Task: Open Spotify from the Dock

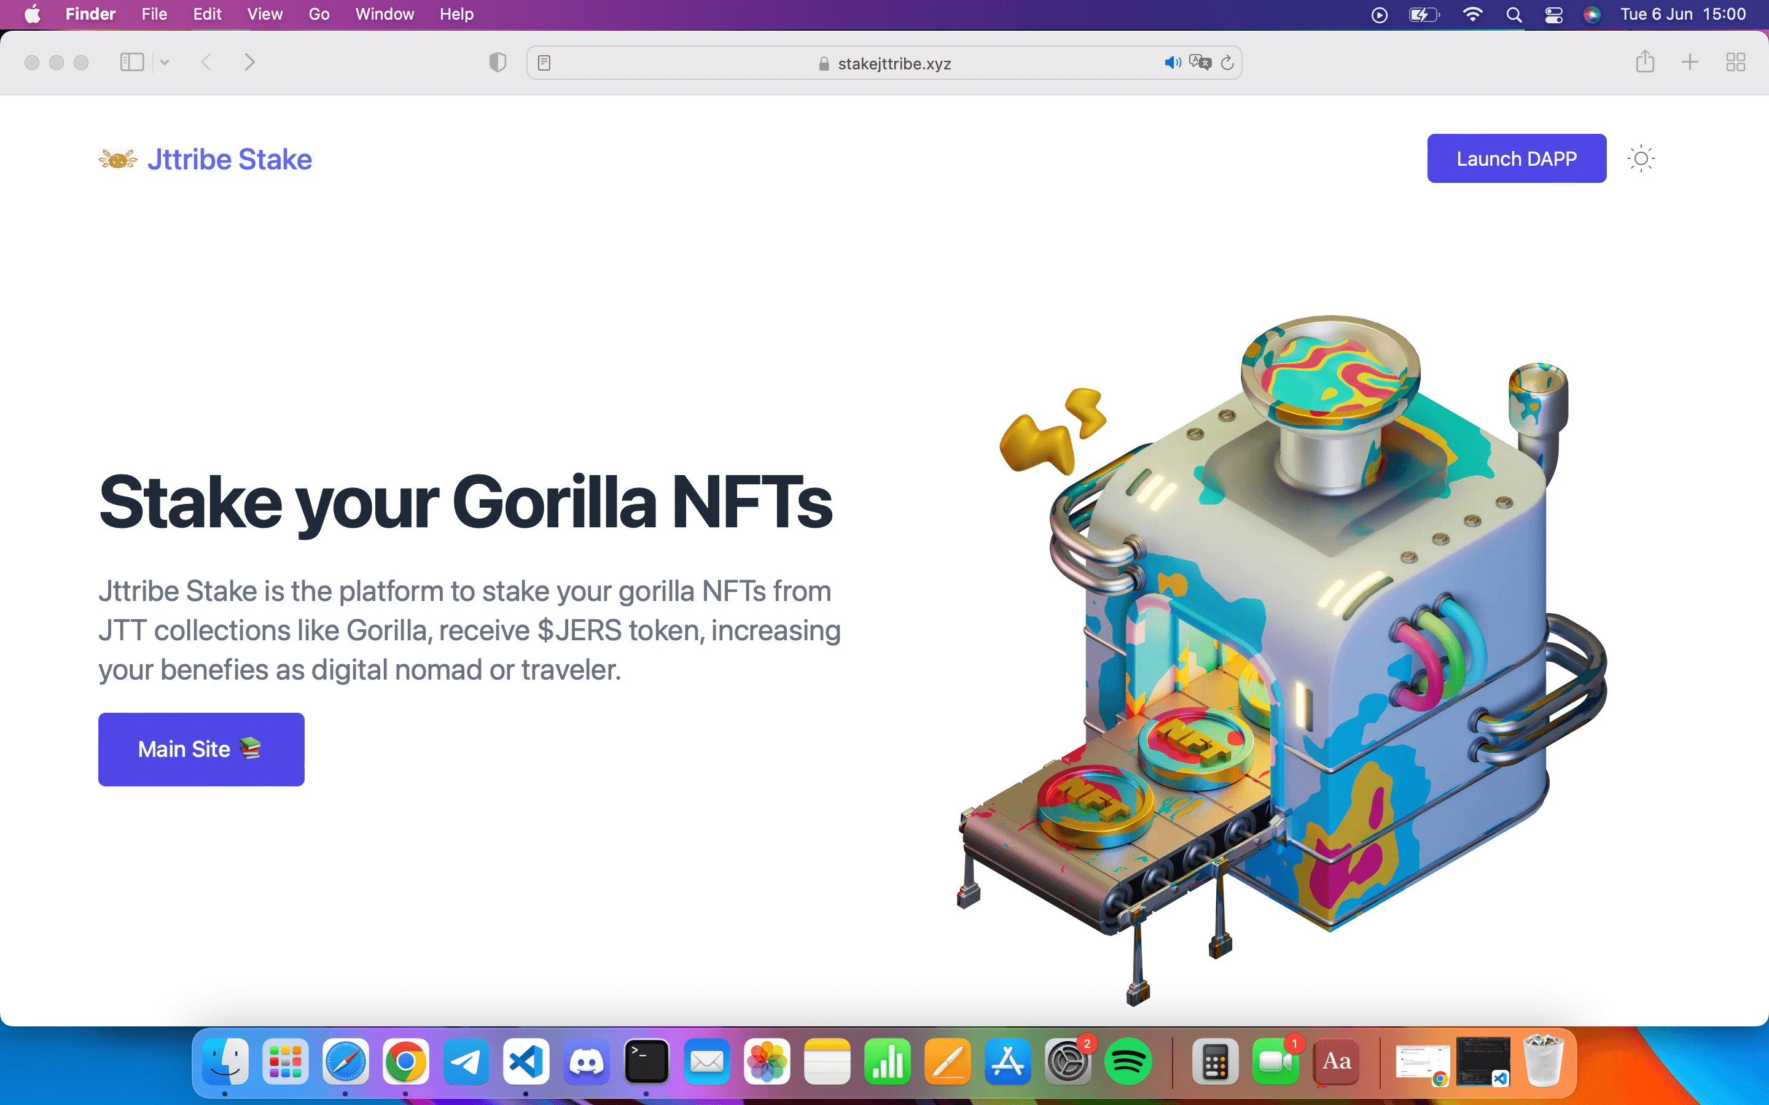Action: click(1128, 1061)
